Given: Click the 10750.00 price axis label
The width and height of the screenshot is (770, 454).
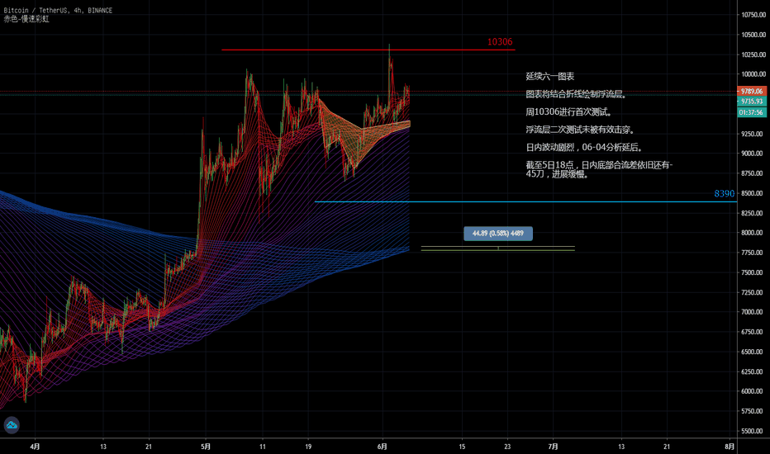Looking at the screenshot, I should (x=753, y=15).
